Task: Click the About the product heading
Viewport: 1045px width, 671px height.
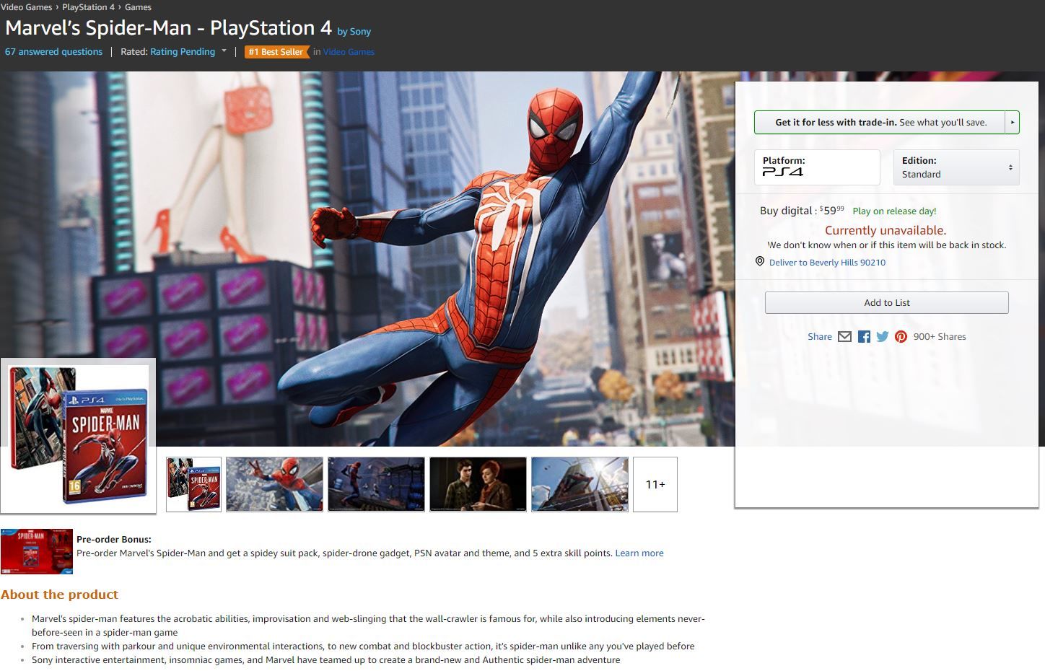Action: (59, 595)
